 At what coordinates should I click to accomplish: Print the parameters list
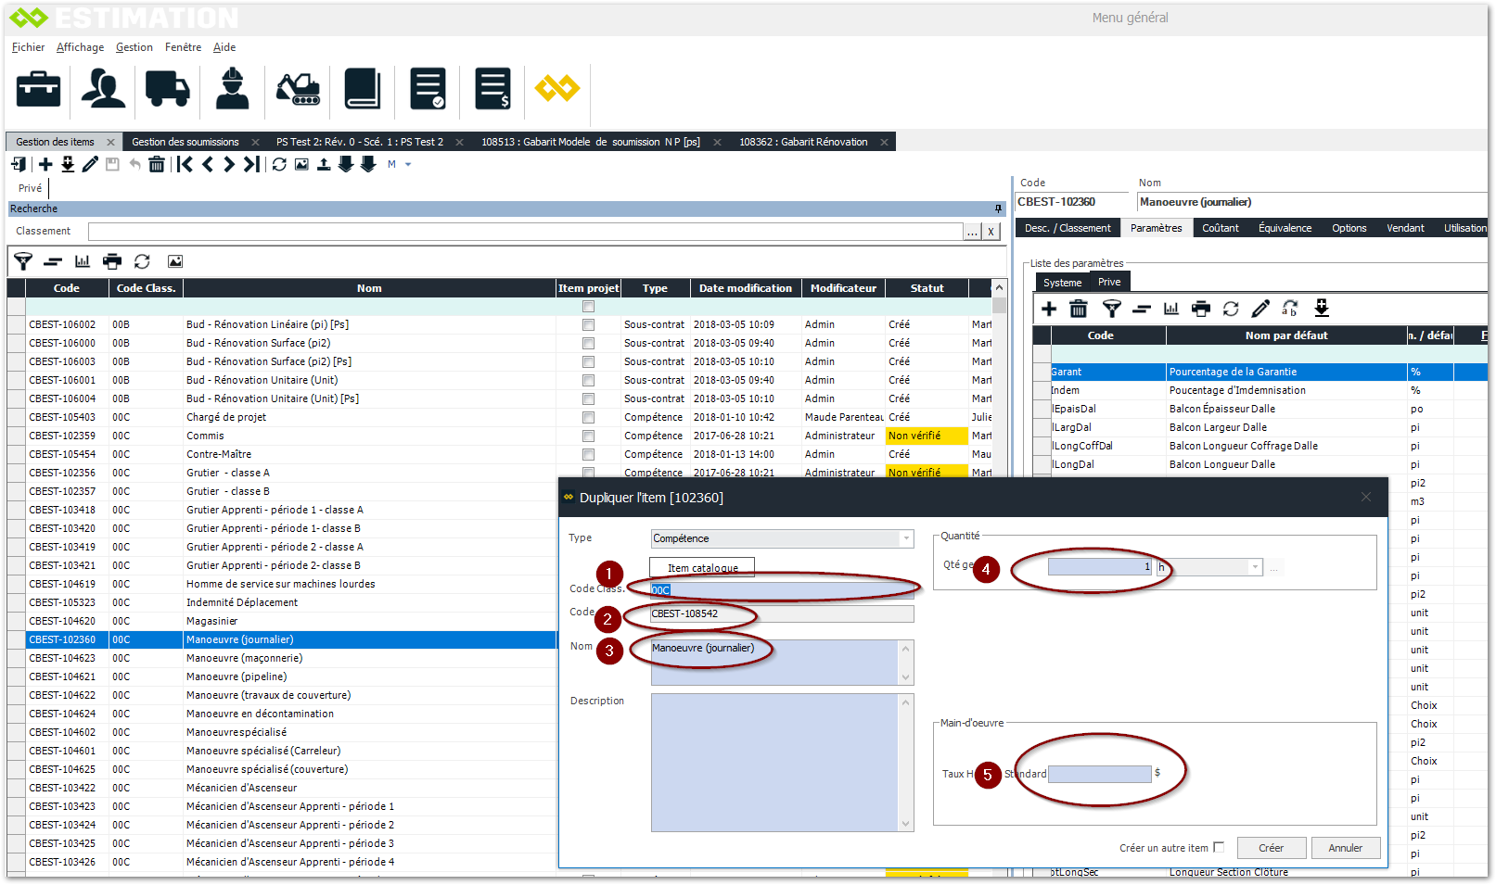(1201, 309)
